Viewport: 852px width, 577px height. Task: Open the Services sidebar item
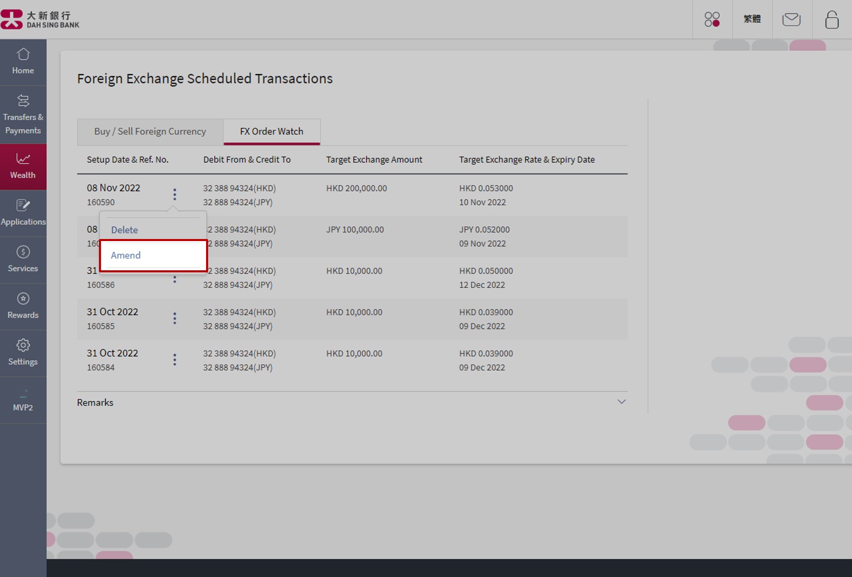coord(23,260)
